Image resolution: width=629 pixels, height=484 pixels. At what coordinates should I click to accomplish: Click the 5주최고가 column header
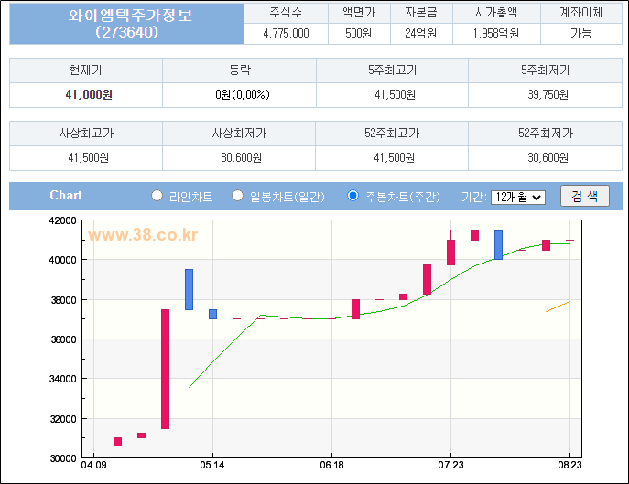(392, 70)
